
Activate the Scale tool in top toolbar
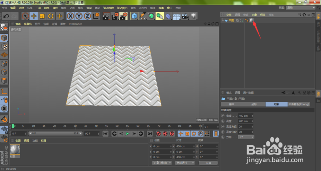42,16
